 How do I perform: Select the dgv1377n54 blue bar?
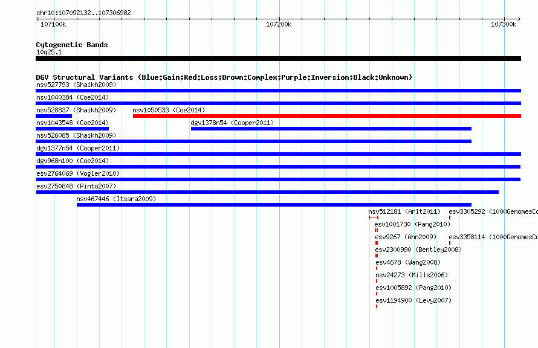coord(278,154)
